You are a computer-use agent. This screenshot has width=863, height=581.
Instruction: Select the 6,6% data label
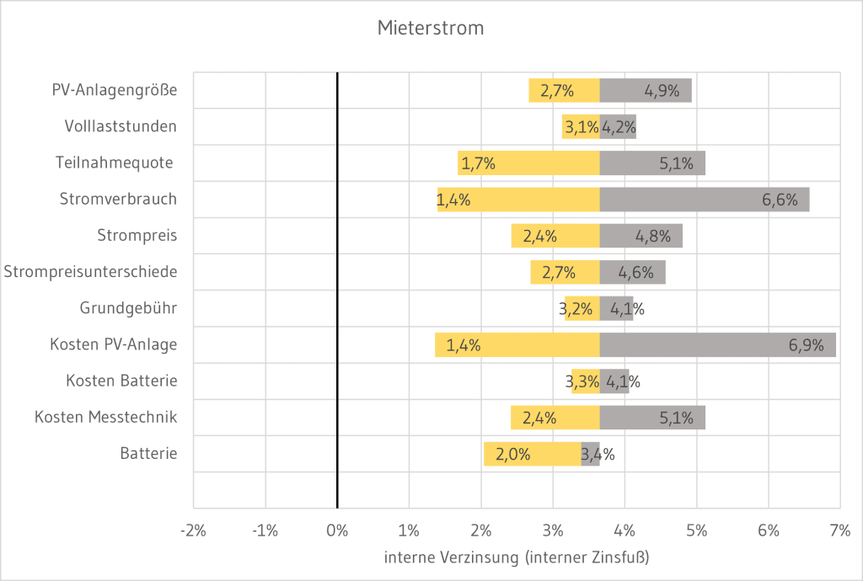coord(780,200)
